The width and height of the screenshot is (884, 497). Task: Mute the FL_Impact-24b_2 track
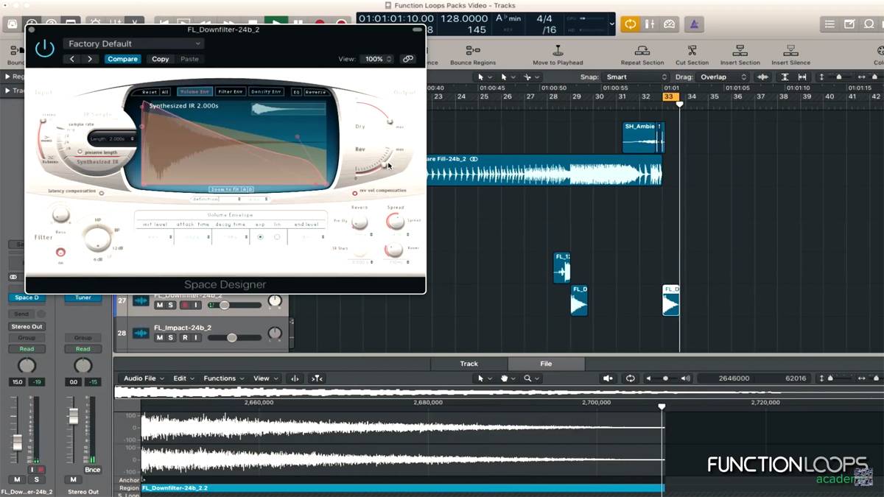tap(159, 337)
